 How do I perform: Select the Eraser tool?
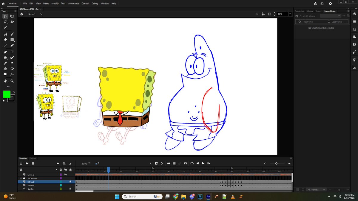(x=5, y=40)
